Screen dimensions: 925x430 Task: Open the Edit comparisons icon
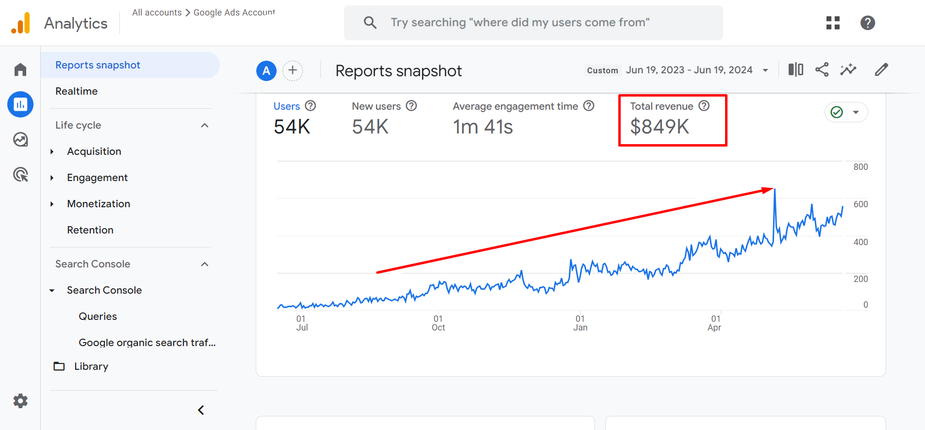(x=796, y=69)
